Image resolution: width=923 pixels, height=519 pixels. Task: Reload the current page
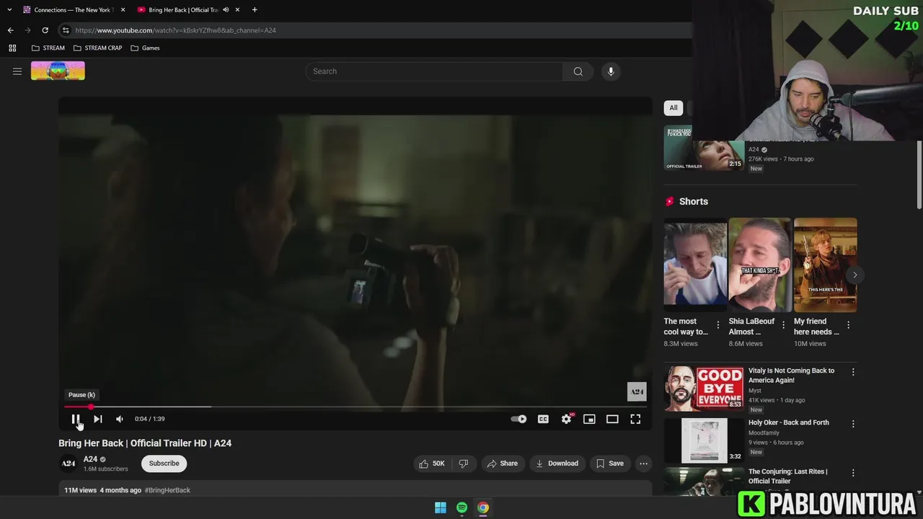pos(45,30)
